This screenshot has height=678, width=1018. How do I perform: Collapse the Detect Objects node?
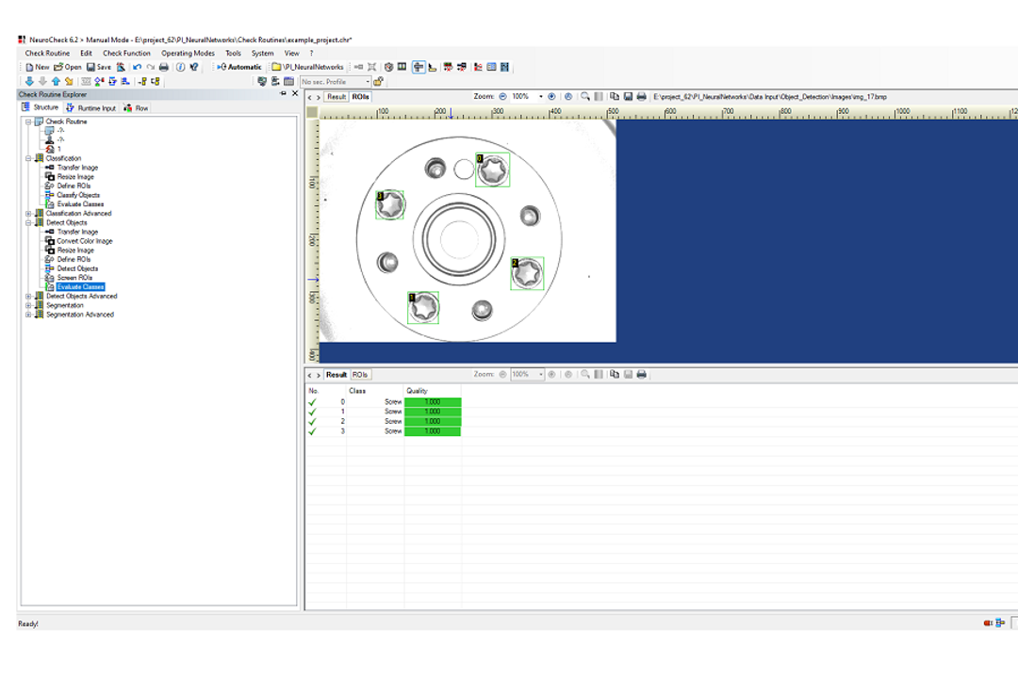pos(28,222)
